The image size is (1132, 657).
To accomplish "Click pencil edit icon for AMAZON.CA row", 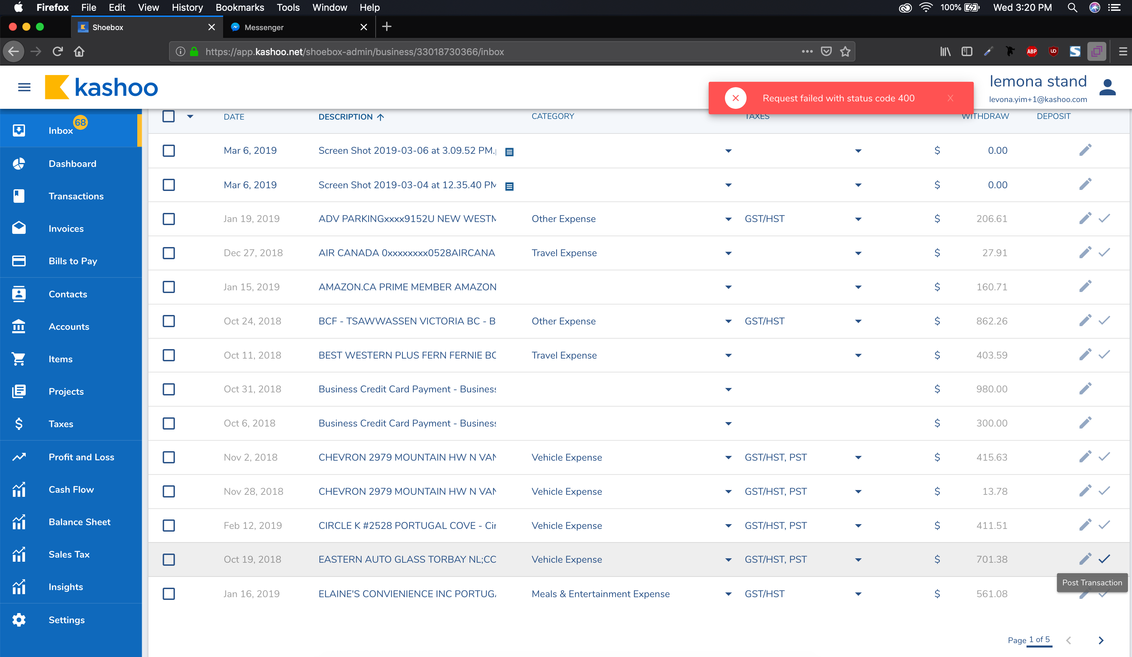I will point(1085,287).
